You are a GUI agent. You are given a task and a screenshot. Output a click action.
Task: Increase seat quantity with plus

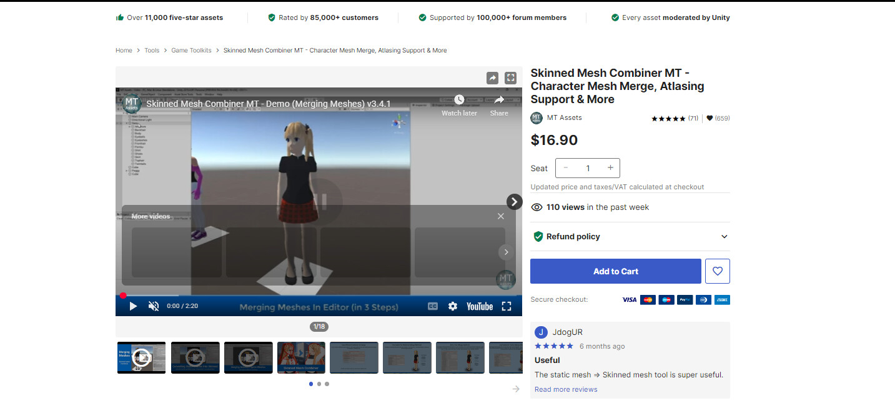tap(610, 168)
